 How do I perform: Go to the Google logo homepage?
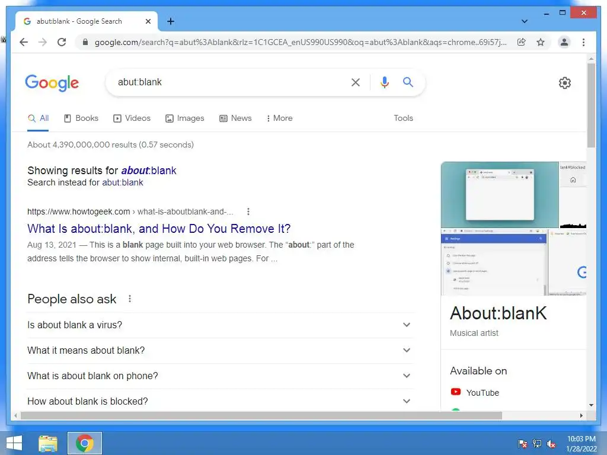(52, 83)
